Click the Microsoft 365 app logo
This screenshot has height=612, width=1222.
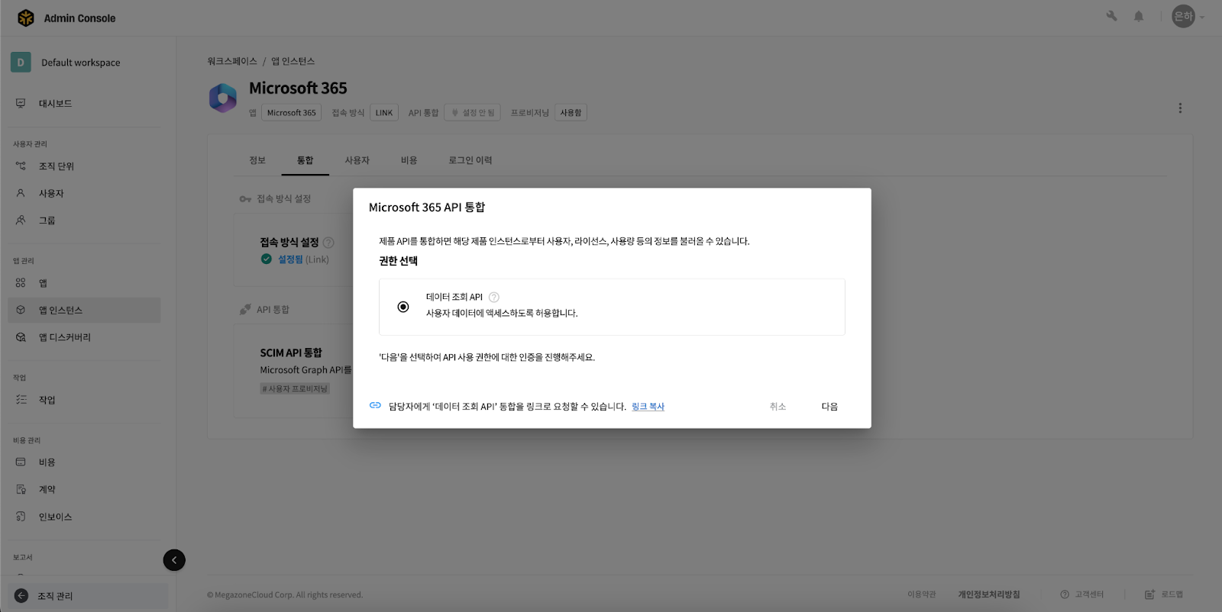[223, 98]
